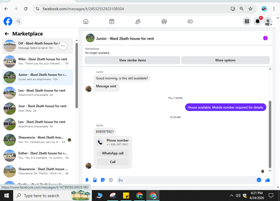Click the Facebook logo
The width and height of the screenshot is (280, 201).
[x=8, y=21]
